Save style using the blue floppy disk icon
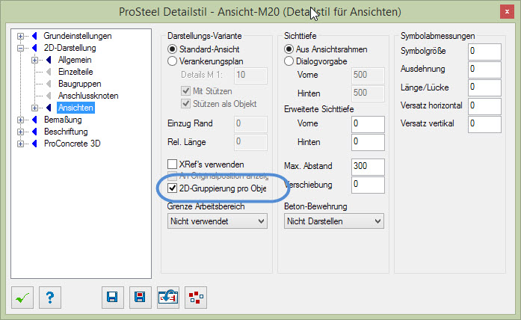Image resolution: width=521 pixels, height=320 pixels. [113, 297]
